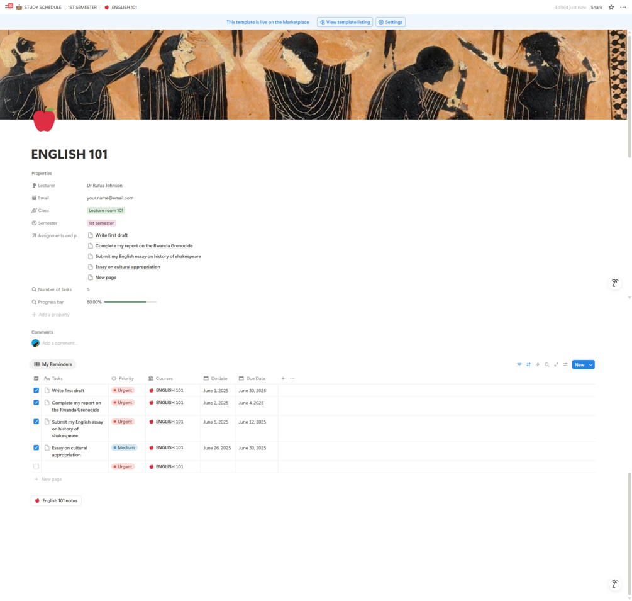632x601 pixels.
Task: Uncheck Essay on cultural appropriation checkbox
Action: pyautogui.click(x=36, y=447)
